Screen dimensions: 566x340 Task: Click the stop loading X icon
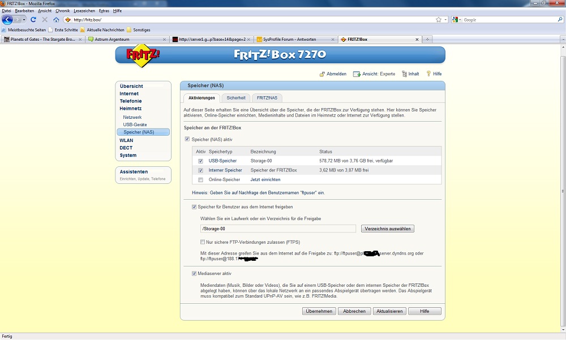[x=45, y=19]
